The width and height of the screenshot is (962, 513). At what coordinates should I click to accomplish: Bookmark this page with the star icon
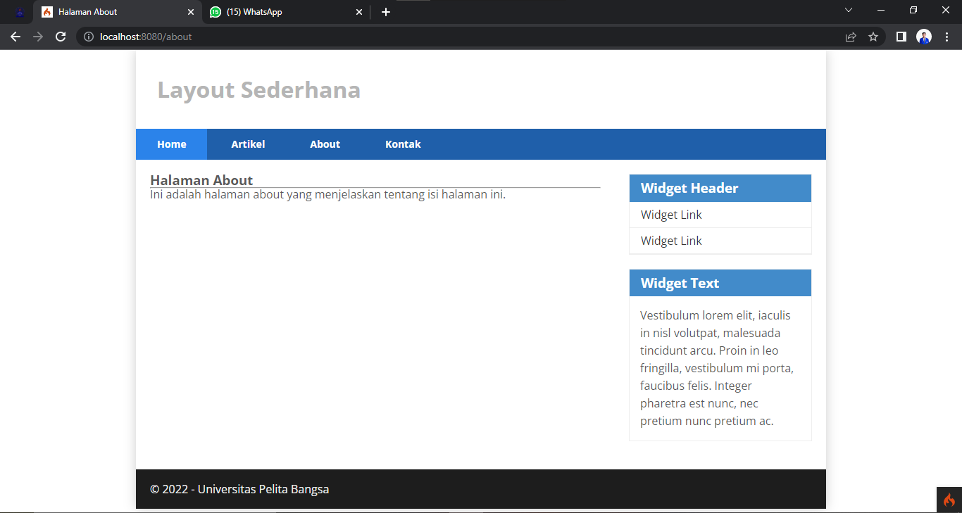tap(873, 37)
